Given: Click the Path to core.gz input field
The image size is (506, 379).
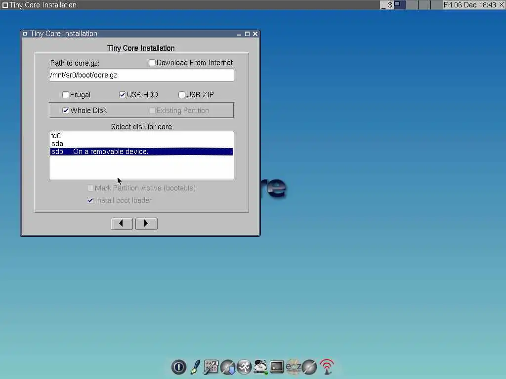Looking at the screenshot, I should point(141,75).
